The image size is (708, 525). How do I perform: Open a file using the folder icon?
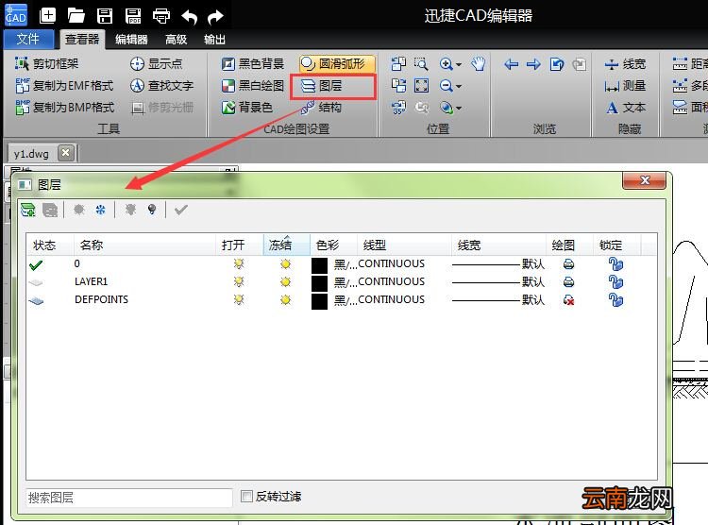(76, 16)
